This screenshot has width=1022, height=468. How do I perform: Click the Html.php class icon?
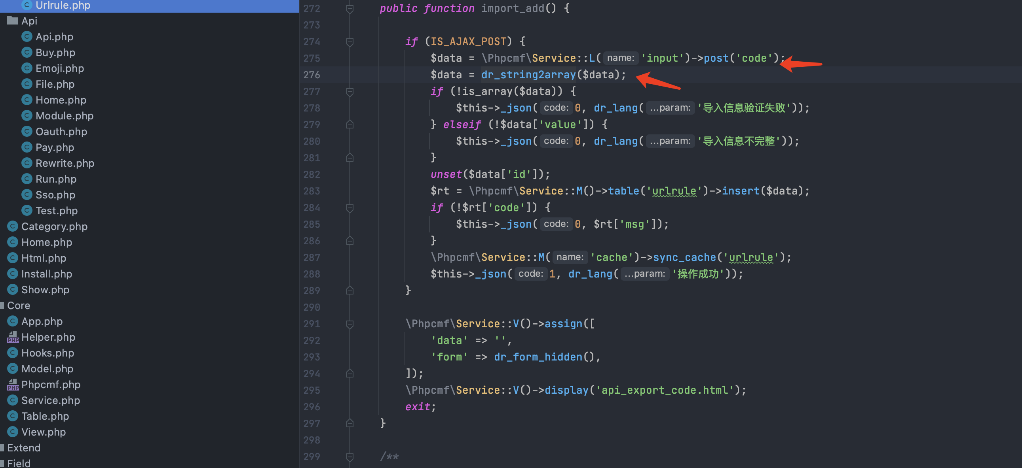tap(13, 258)
